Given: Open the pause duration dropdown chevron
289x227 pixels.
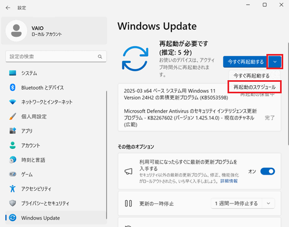Looking at the screenshot, I should (269, 203).
